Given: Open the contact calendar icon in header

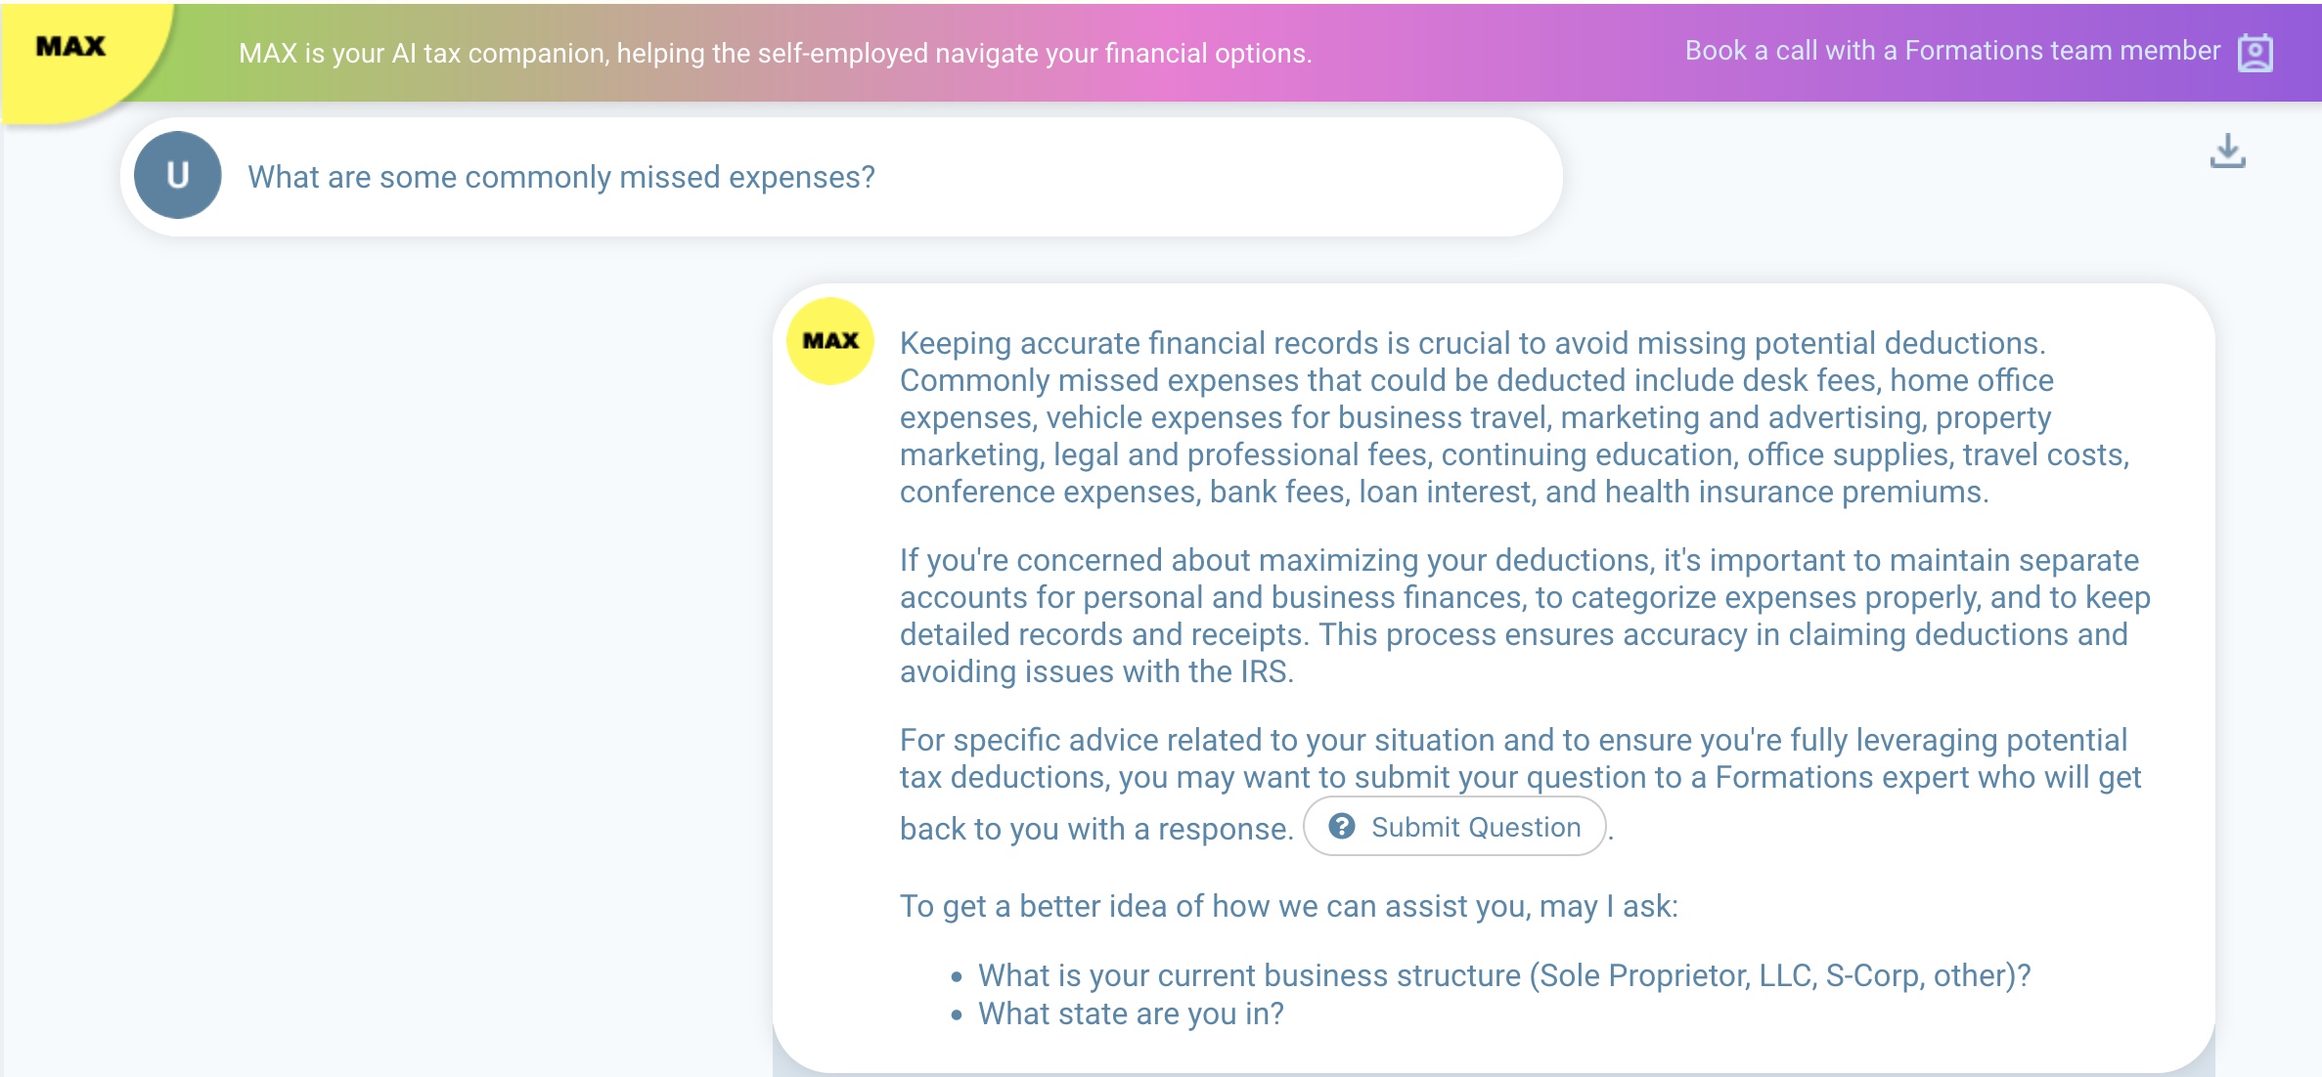Looking at the screenshot, I should [2255, 52].
